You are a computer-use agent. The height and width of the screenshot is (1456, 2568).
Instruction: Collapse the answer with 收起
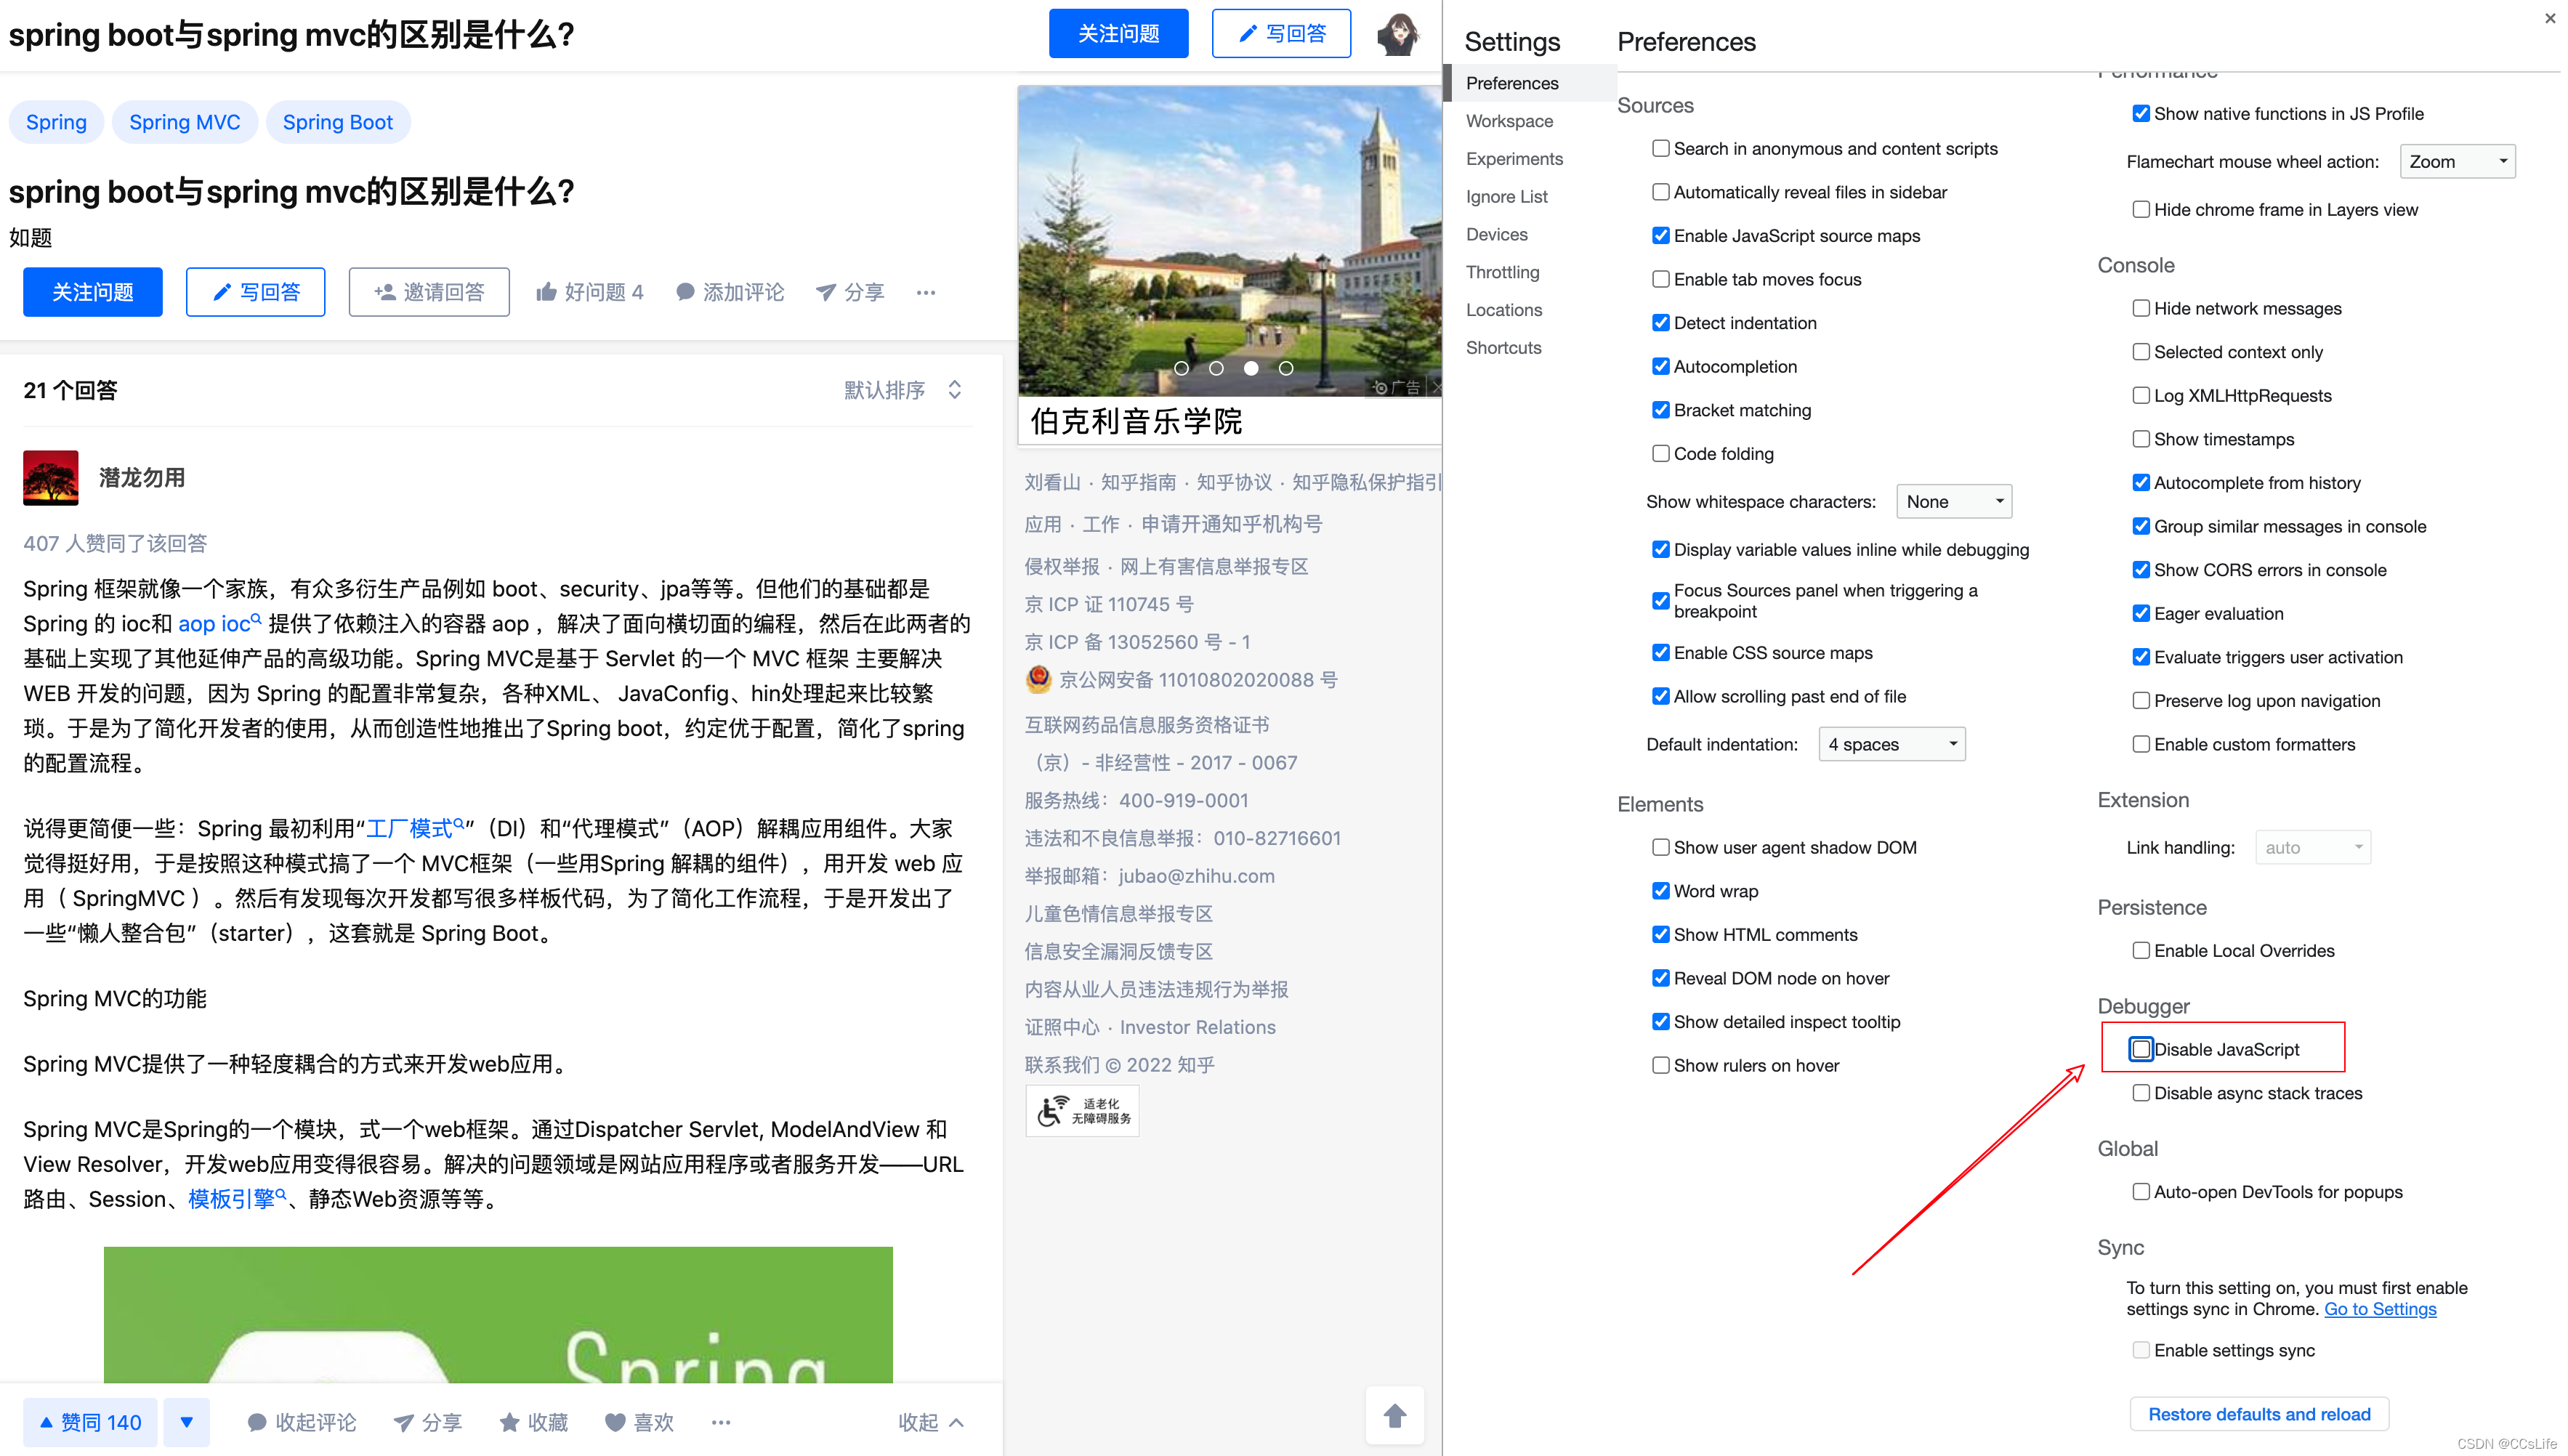[x=931, y=1422]
